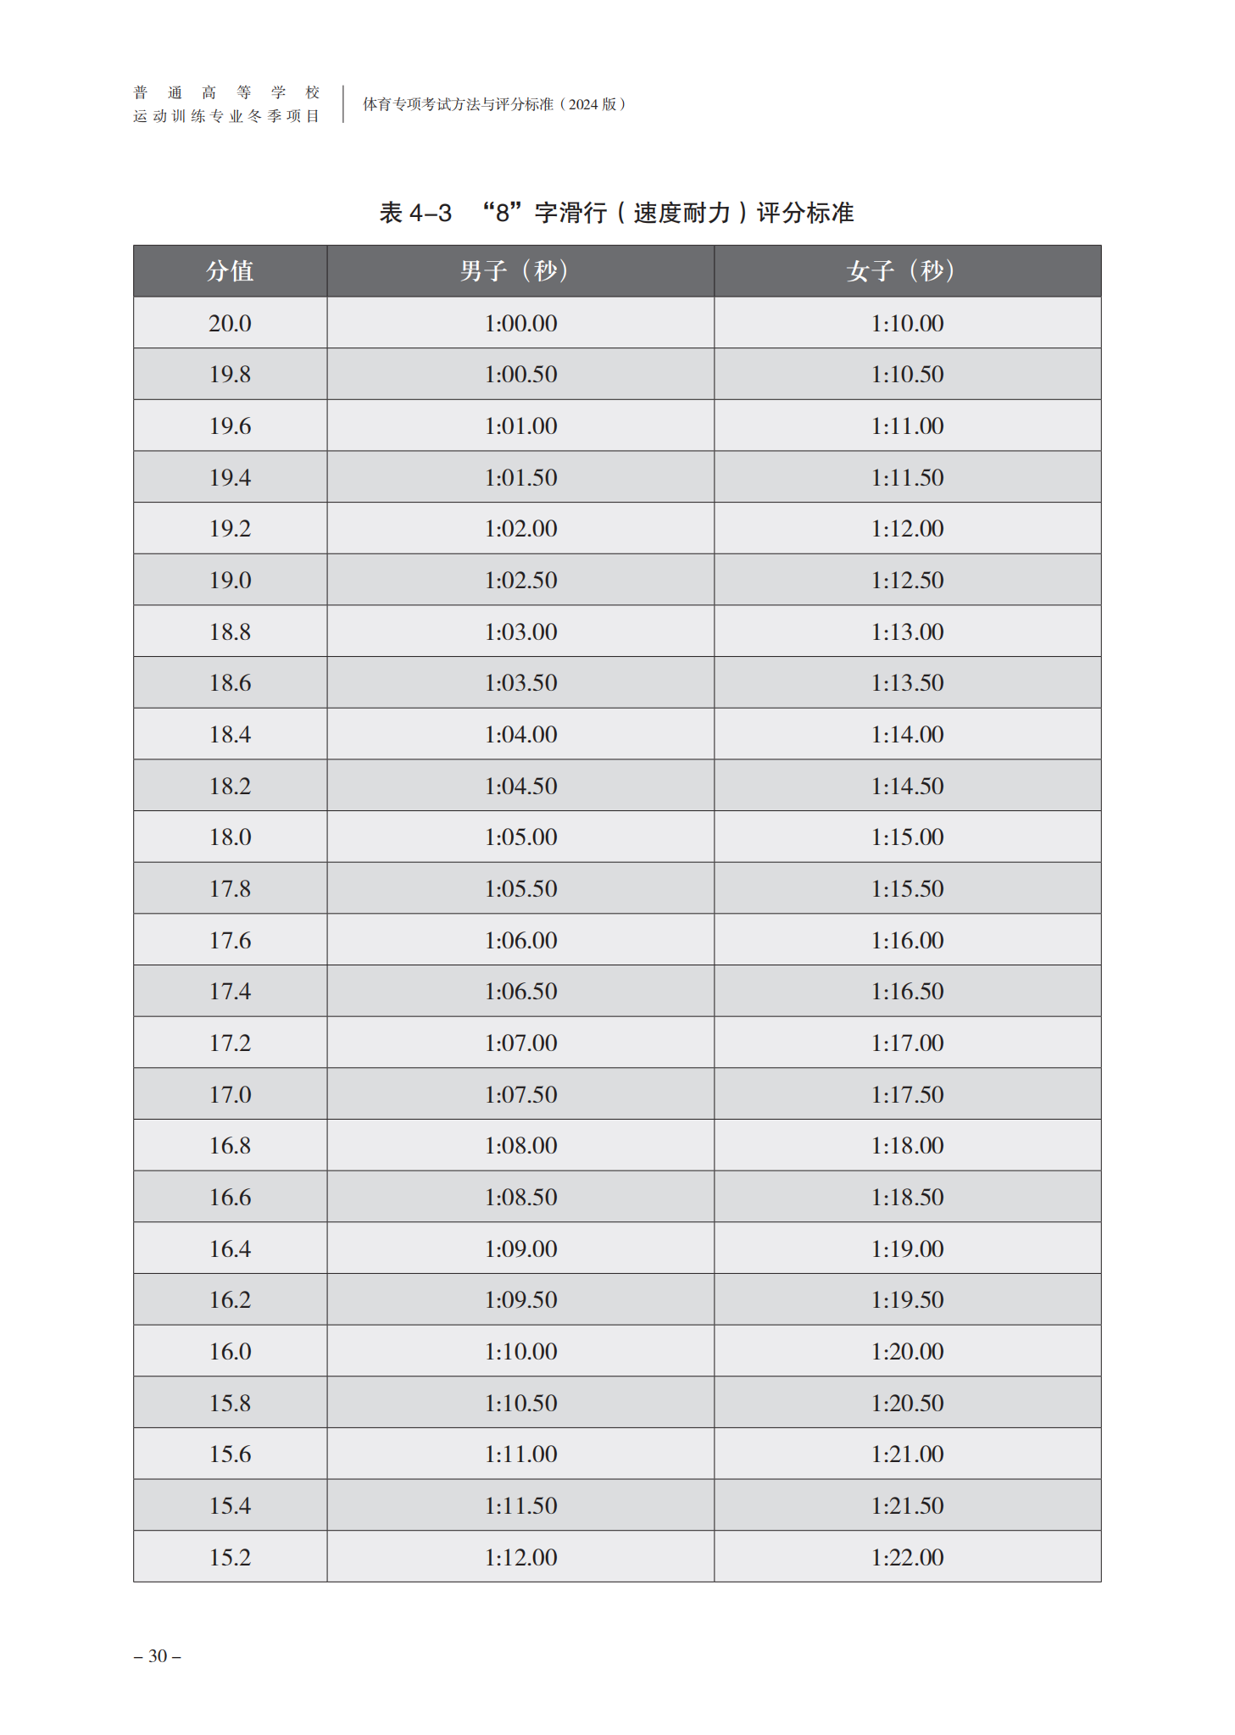Click the women's time cell 1:15.50
This screenshot has height=1735, width=1235.
tap(907, 888)
